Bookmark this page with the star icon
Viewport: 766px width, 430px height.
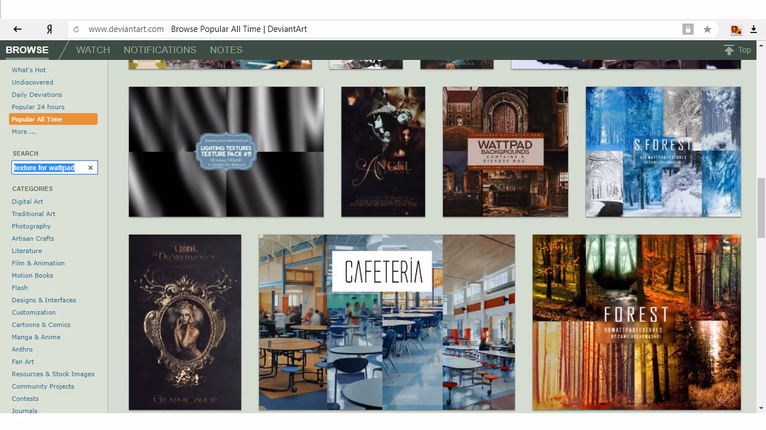click(x=707, y=29)
